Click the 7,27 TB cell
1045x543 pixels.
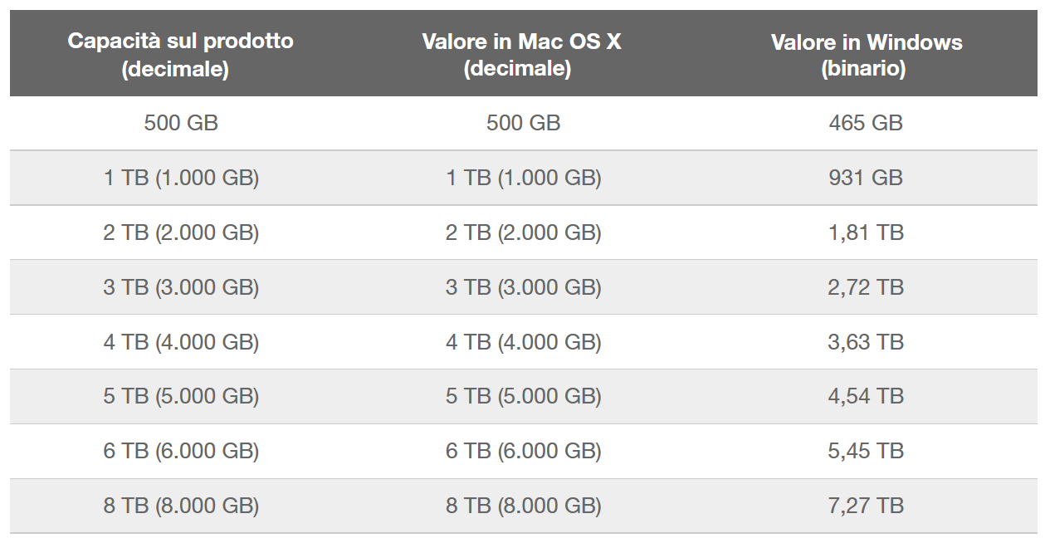pyautogui.click(x=866, y=506)
